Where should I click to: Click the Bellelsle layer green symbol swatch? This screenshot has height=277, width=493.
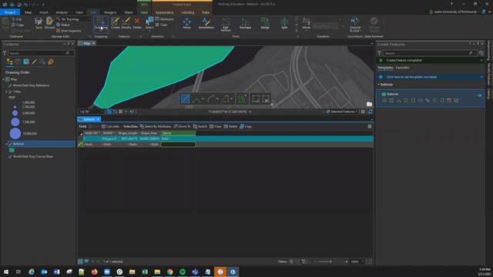pyautogui.click(x=12, y=150)
